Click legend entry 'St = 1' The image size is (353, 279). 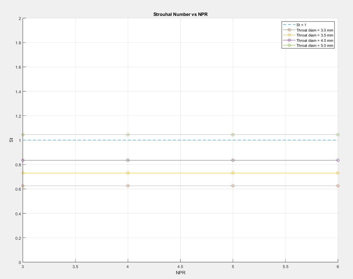pyautogui.click(x=301, y=25)
